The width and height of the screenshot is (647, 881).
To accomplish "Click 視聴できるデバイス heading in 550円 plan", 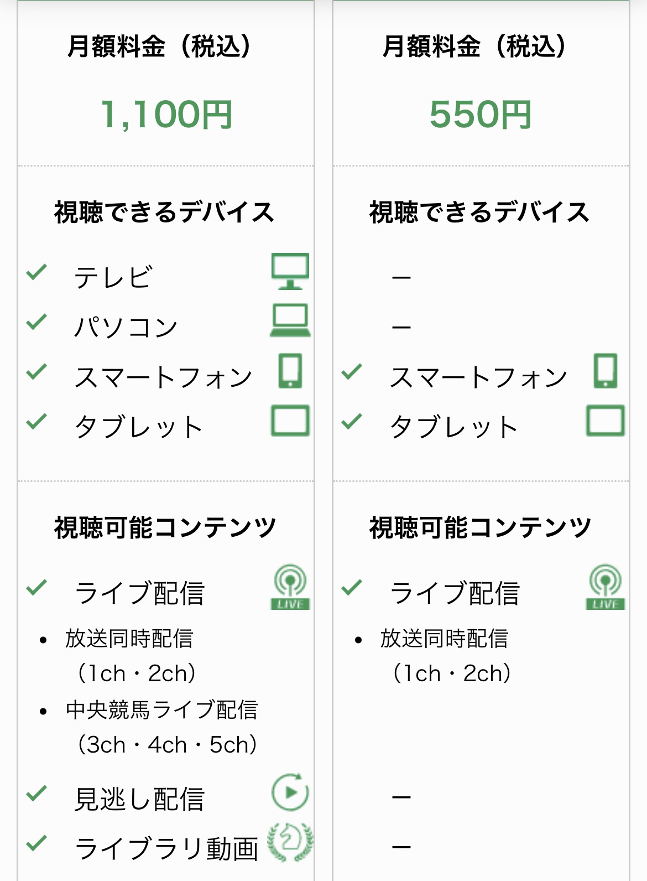I will pyautogui.click(x=479, y=213).
